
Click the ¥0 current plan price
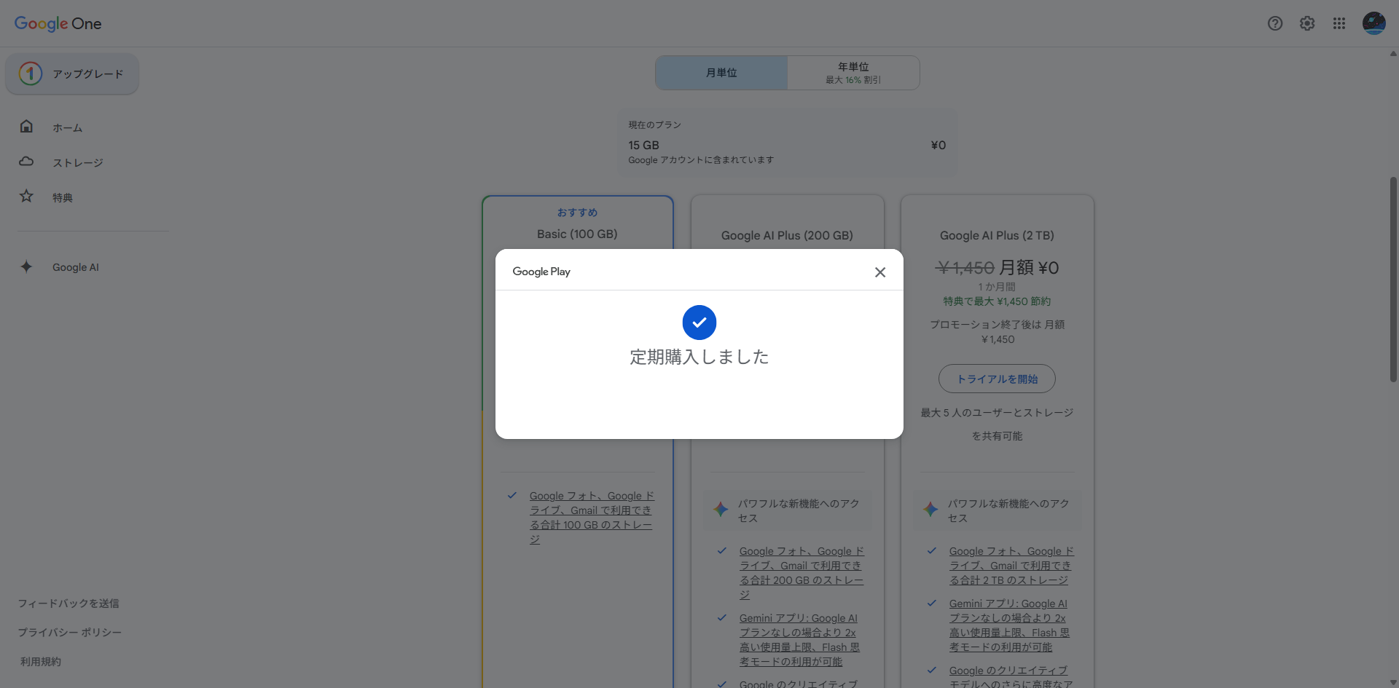coord(938,146)
